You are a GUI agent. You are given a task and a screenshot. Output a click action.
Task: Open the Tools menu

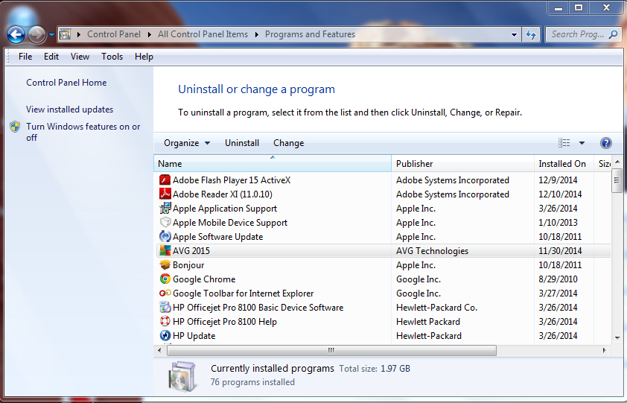(x=112, y=57)
